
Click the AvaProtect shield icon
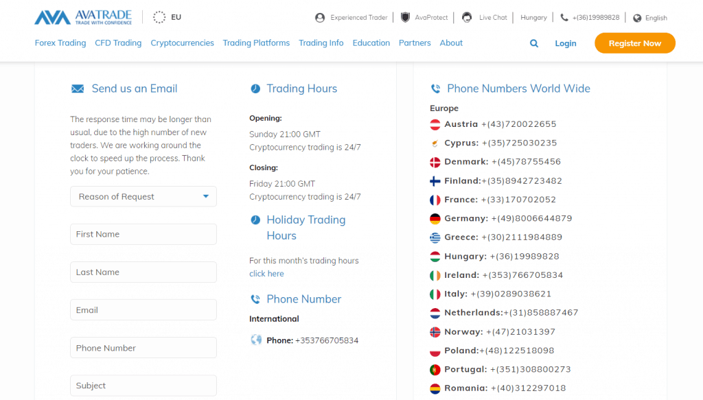406,18
